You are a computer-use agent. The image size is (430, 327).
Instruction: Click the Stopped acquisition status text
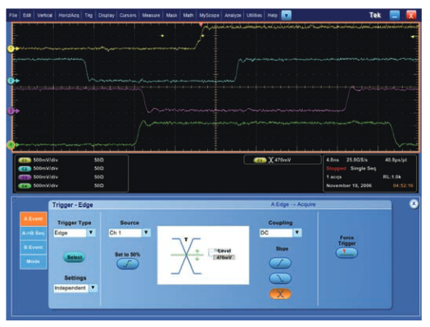(336, 169)
